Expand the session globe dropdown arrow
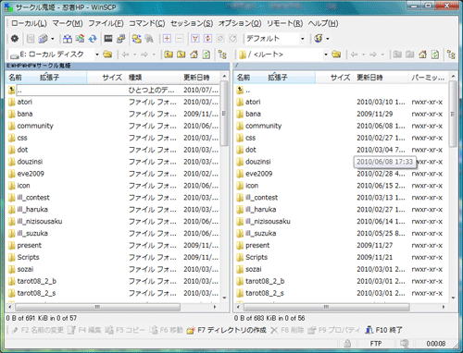 [x=328, y=39]
